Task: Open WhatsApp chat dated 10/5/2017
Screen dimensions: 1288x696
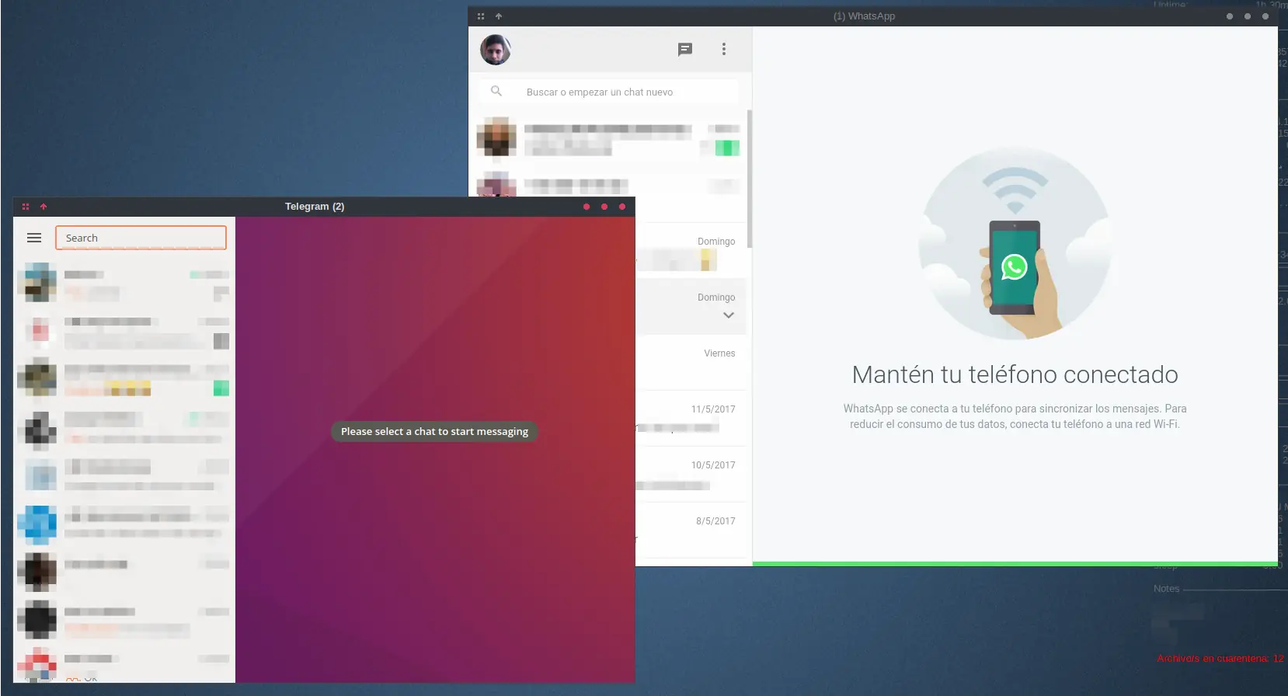Action: [x=691, y=474]
